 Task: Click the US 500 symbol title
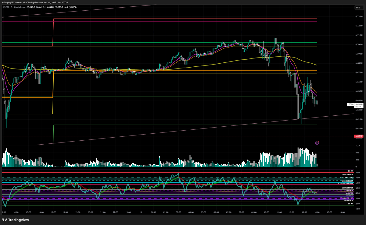(x=6, y=7)
